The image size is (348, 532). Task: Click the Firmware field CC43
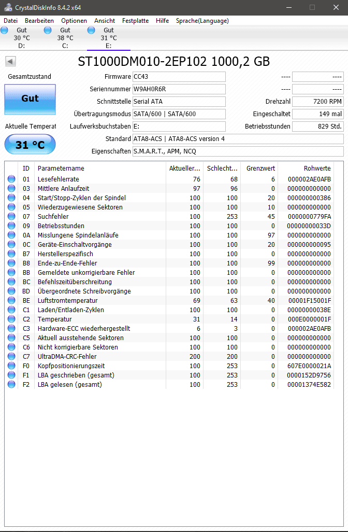click(x=179, y=77)
